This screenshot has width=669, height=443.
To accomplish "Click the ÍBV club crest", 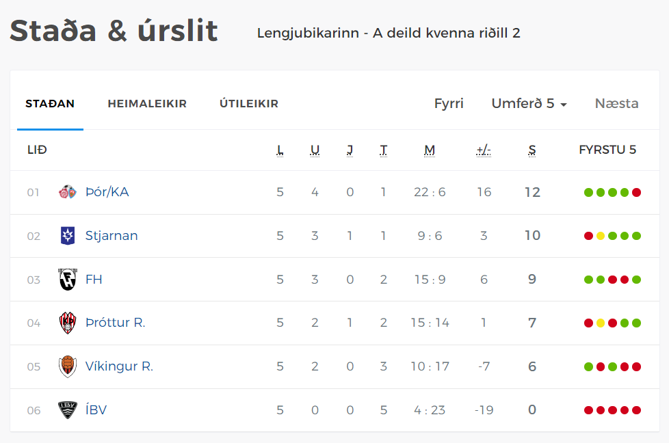I will pos(68,410).
